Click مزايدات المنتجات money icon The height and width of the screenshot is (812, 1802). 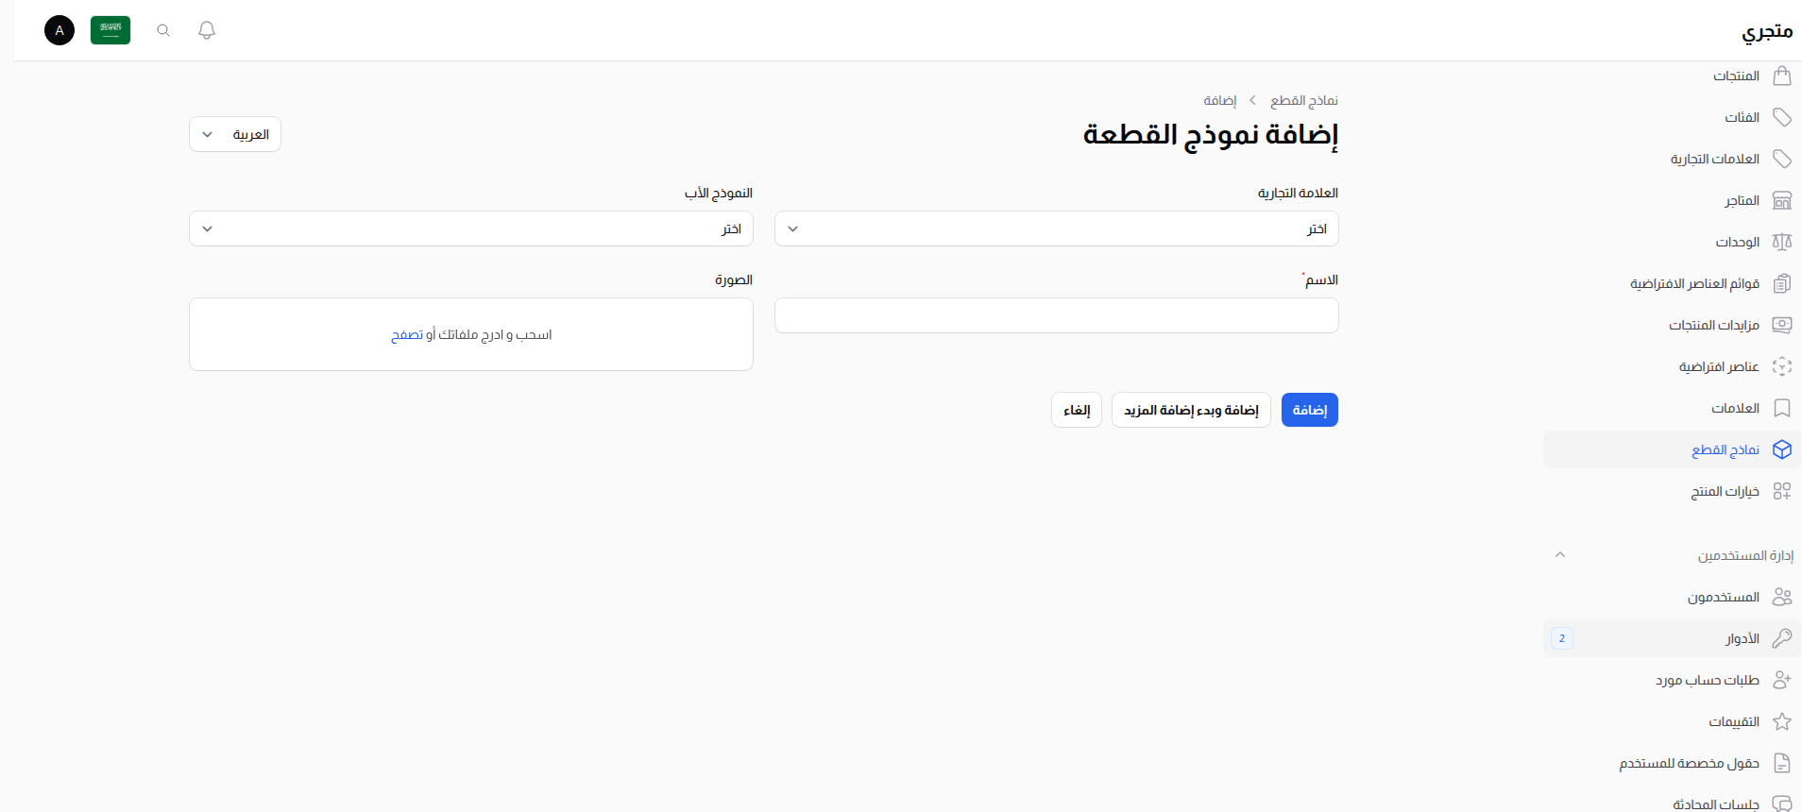(x=1782, y=325)
